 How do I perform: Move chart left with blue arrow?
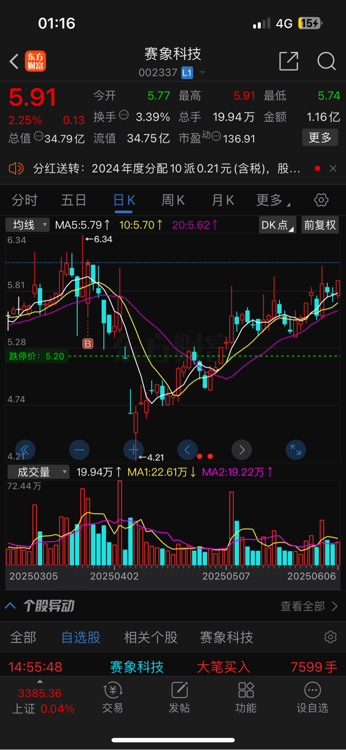tap(187, 450)
